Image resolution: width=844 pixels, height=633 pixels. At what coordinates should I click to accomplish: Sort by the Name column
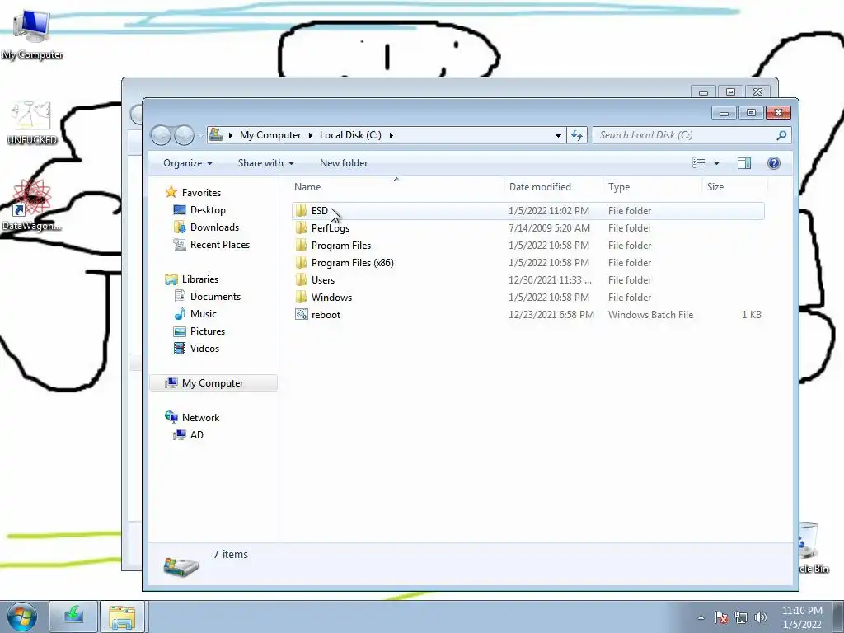[397, 187]
